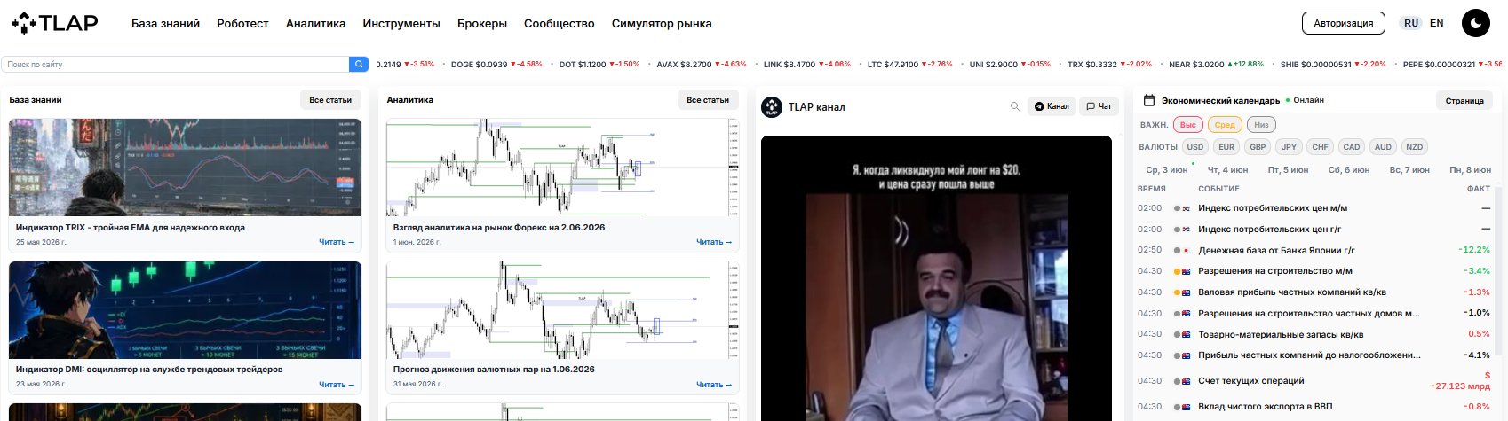
Task: Click TLAP channel avatar icon
Action: tap(772, 107)
